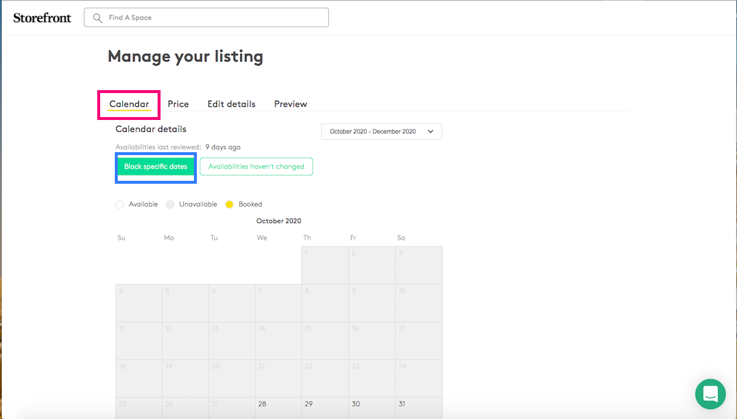Viewport: 737px width, 419px height.
Task: Open the October 2020 - December 2020 dropdown
Action: [x=381, y=132]
